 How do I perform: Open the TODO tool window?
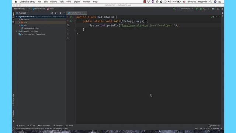31,126
